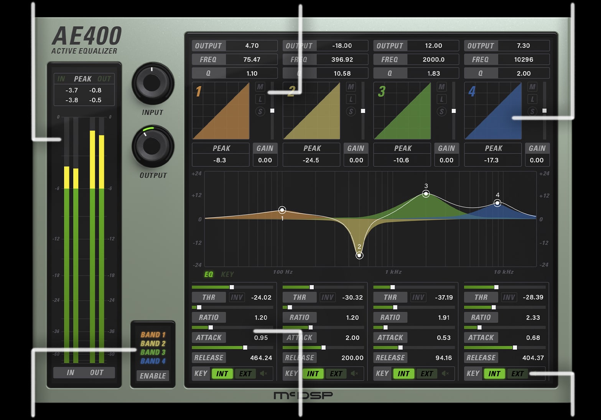The height and width of the screenshot is (420, 601).
Task: Enable the L button on band 3
Action: pyautogui.click(x=441, y=99)
